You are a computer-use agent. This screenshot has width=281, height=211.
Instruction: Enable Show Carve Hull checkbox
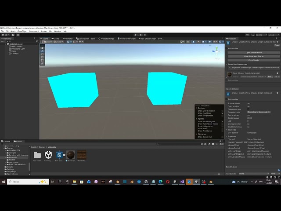pos(223,137)
